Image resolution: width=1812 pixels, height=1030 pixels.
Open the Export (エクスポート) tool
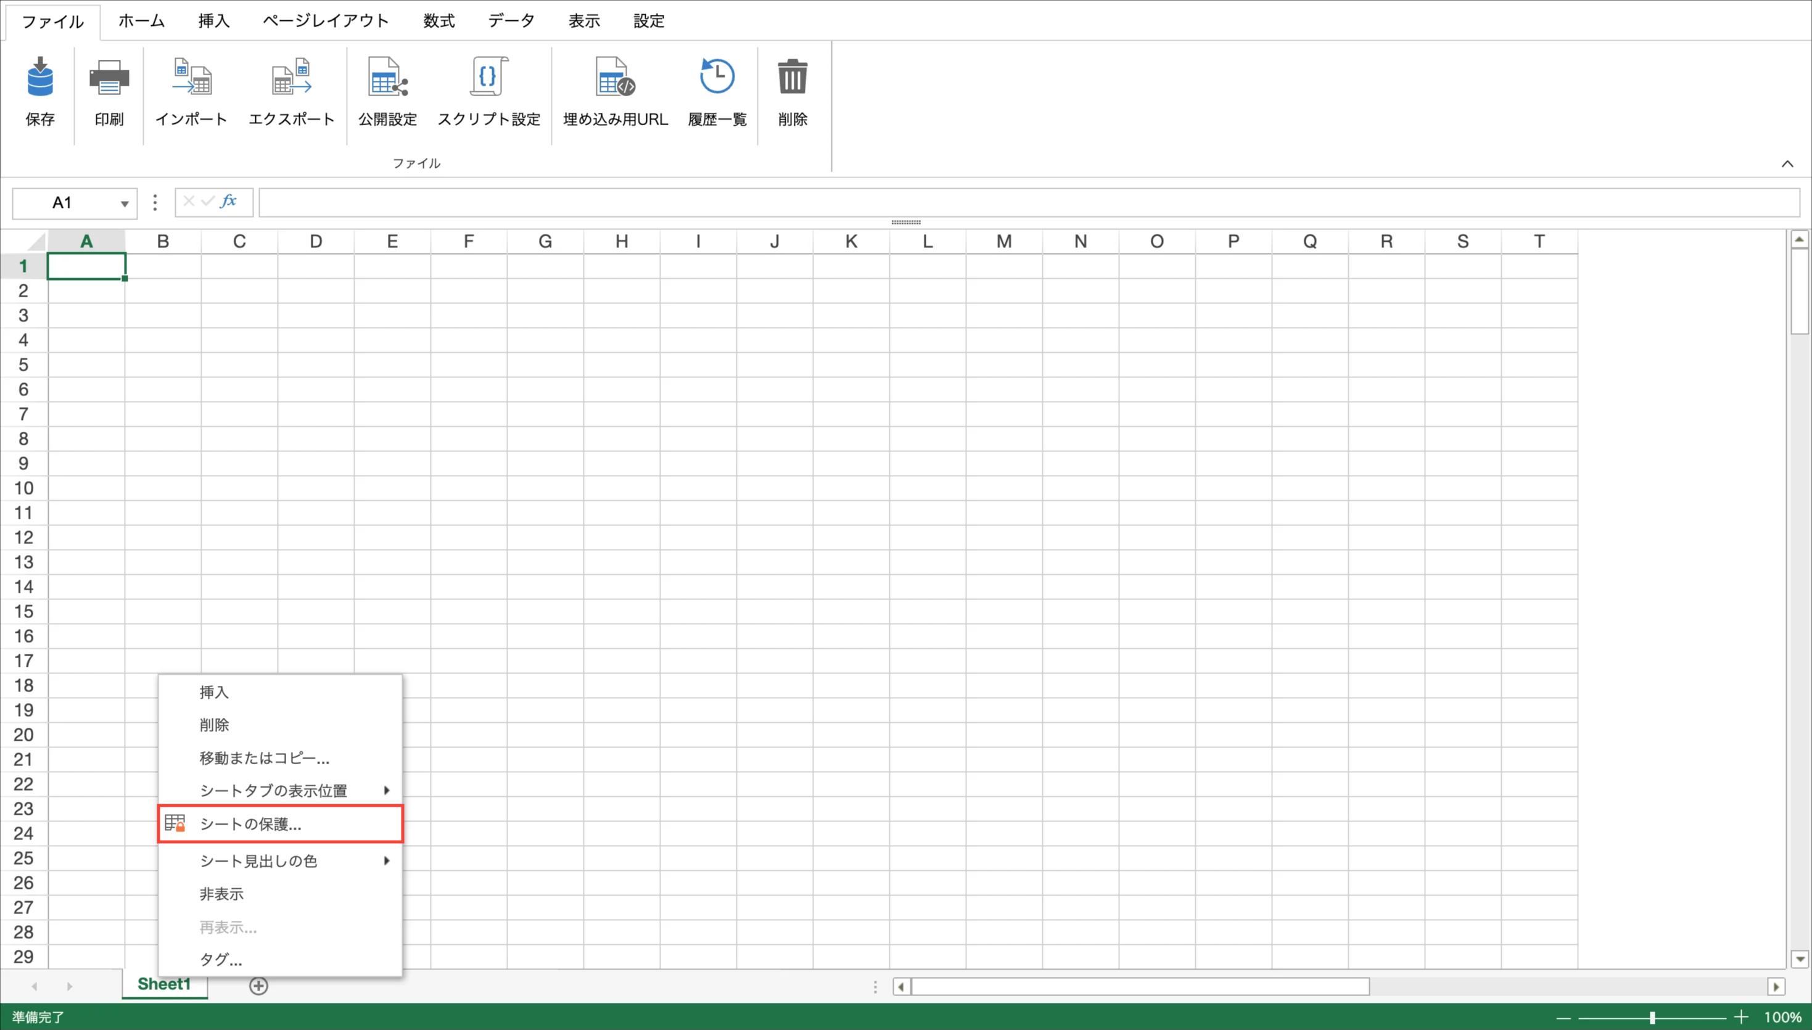(x=290, y=78)
